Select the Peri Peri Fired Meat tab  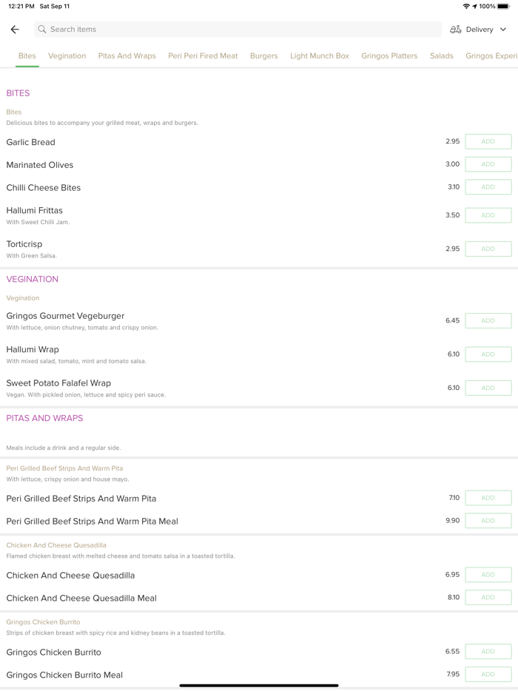click(x=203, y=56)
